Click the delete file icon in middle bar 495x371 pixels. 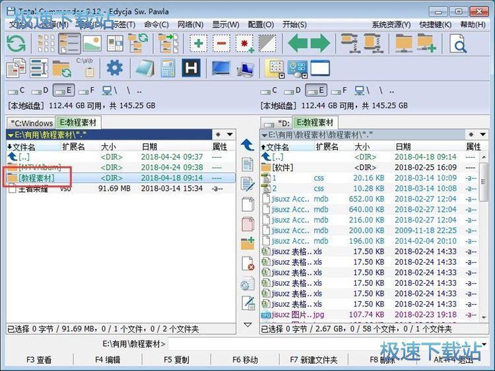pos(247,263)
